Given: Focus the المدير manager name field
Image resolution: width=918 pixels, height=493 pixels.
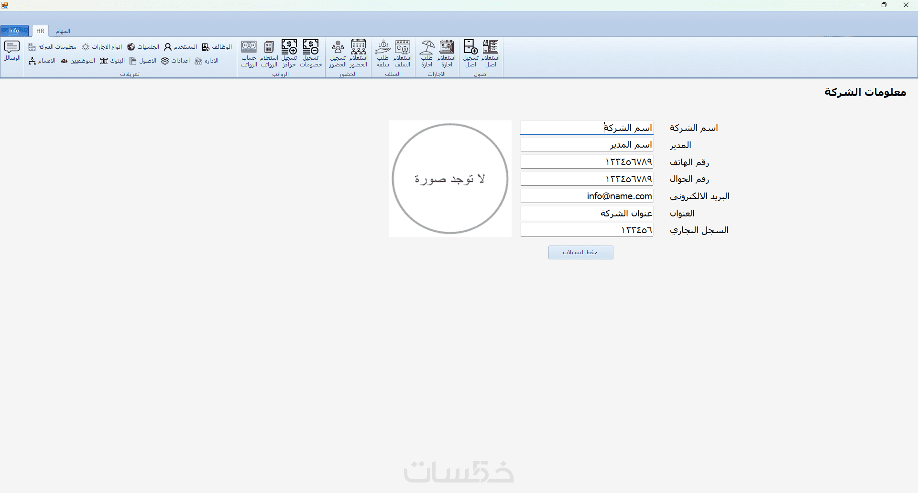Looking at the screenshot, I should point(587,145).
